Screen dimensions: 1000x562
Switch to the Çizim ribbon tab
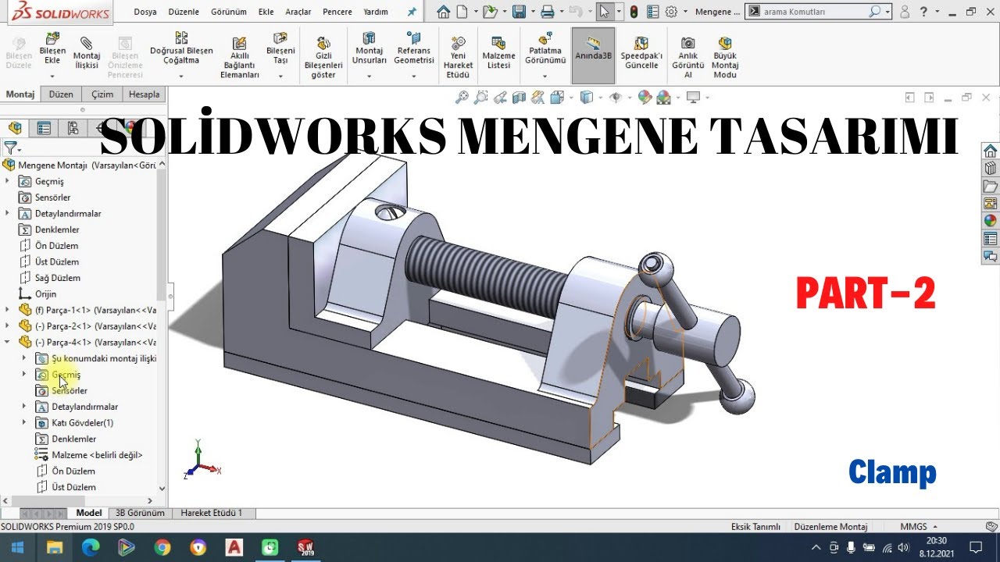click(102, 94)
